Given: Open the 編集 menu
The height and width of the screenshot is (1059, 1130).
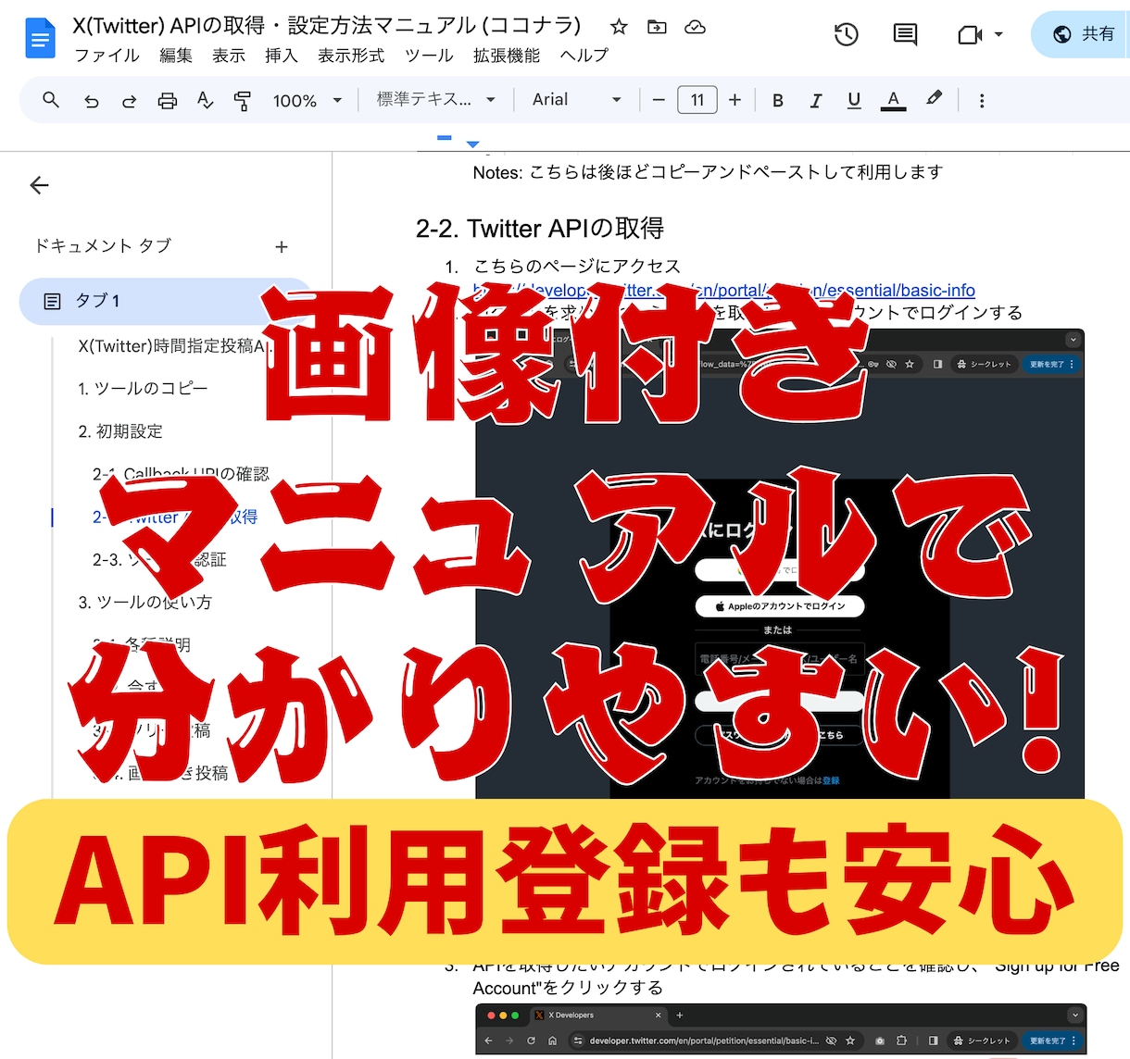Looking at the screenshot, I should tap(176, 56).
